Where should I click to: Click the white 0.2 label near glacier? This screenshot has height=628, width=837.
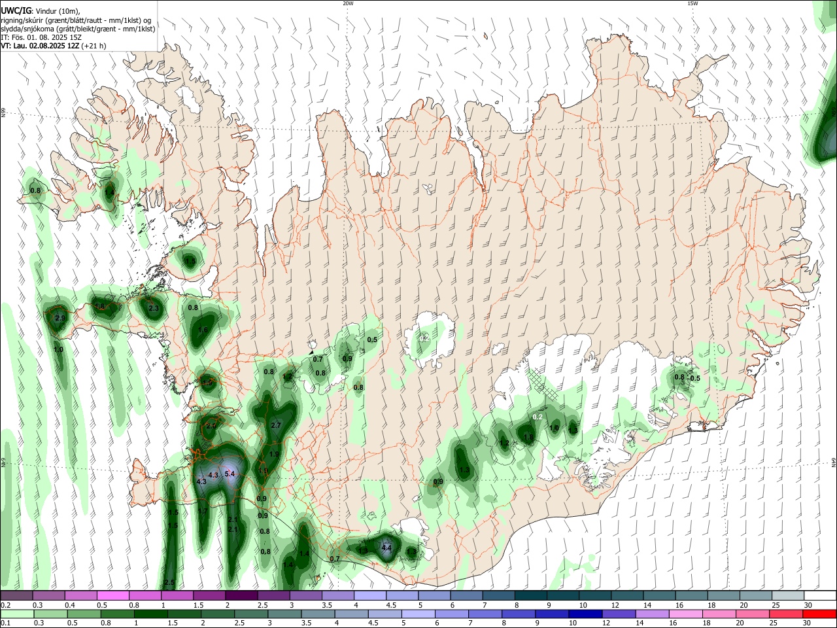click(538, 417)
